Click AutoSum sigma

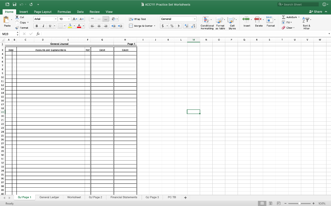coord(283,17)
